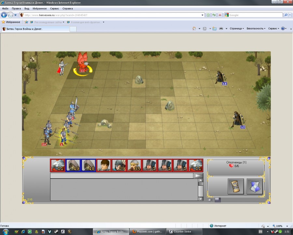Click the browser Forward button
The height and width of the screenshot is (235, 293).
[10, 15]
